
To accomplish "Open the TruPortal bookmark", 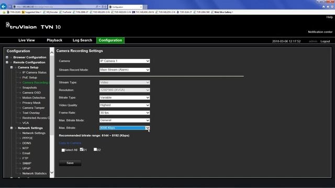I will click(65, 12).
